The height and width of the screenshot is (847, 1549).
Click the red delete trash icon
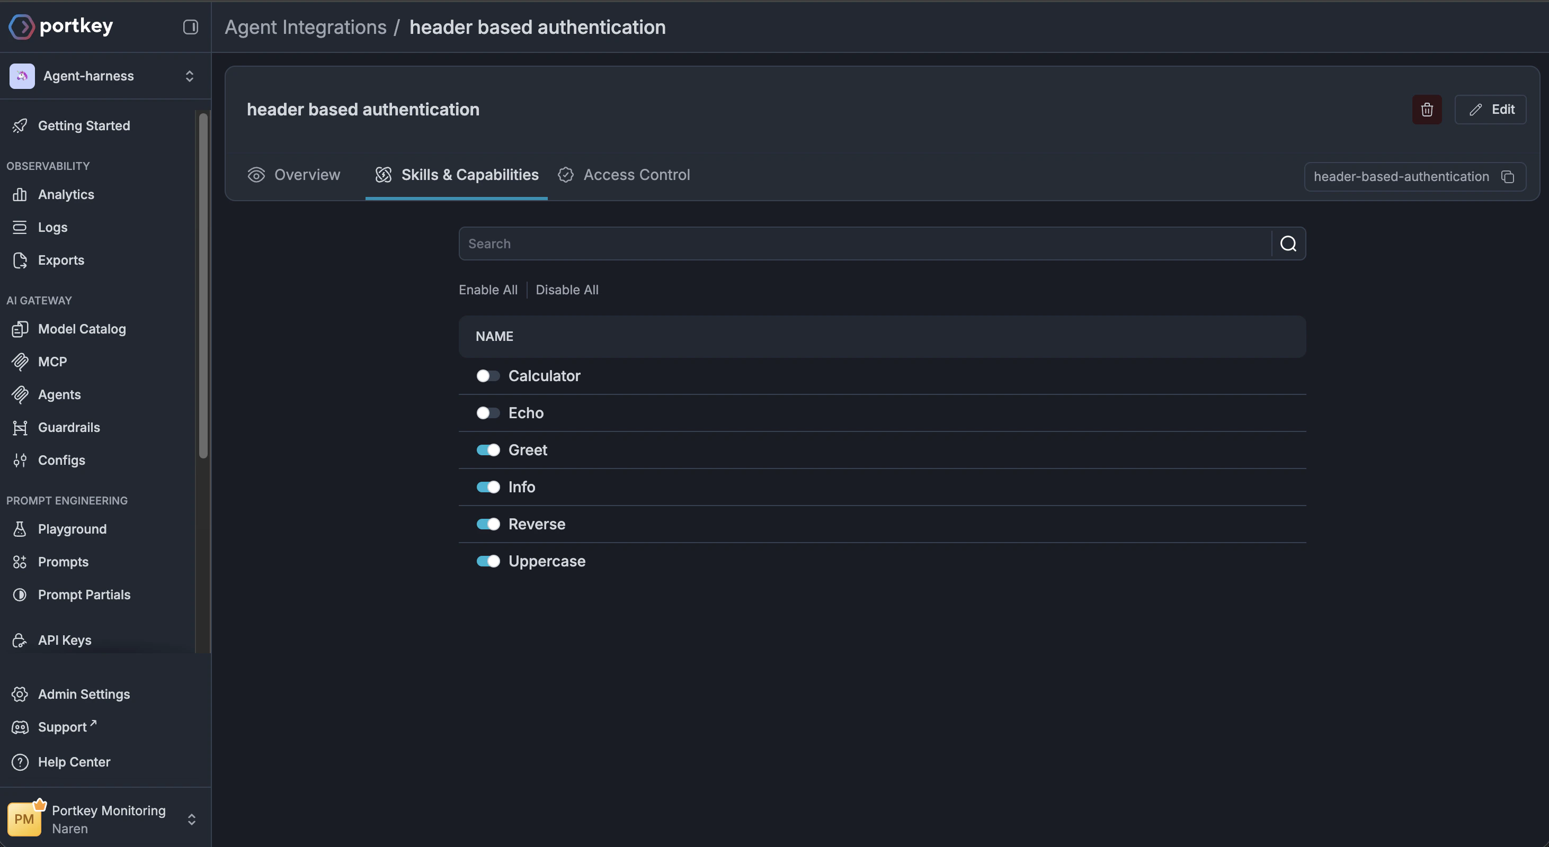[1426, 110]
